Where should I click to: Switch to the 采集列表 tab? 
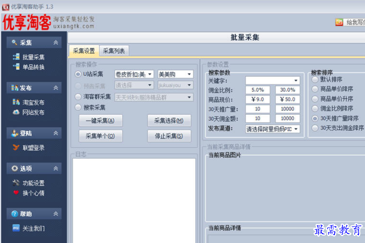pyautogui.click(x=113, y=50)
